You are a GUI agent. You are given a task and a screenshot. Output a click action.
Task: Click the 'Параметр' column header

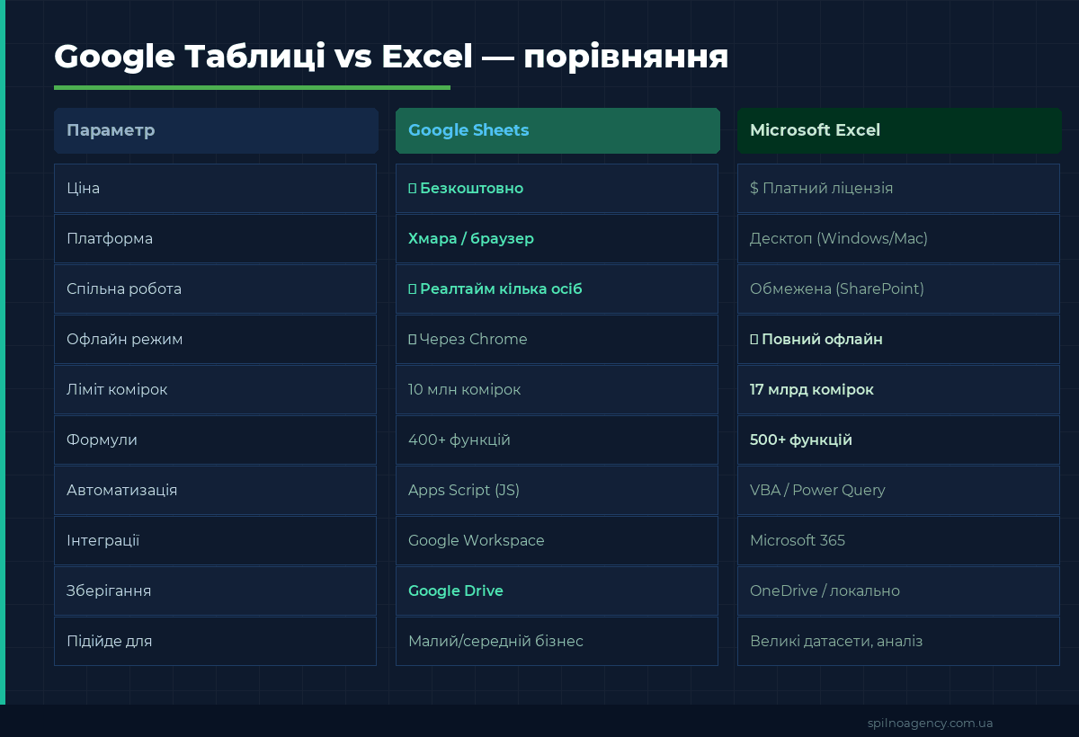tap(216, 130)
